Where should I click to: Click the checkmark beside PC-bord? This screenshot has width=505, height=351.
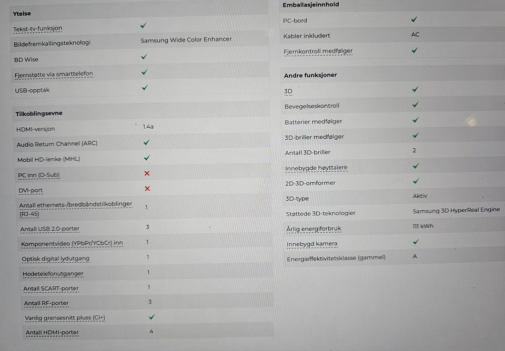[x=414, y=19]
